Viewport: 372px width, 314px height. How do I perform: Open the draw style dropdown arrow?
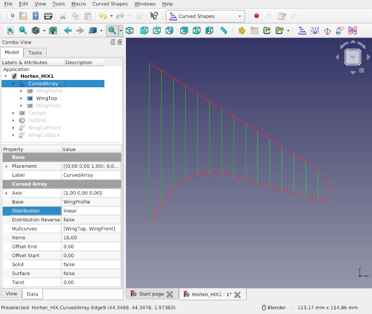(44, 31)
